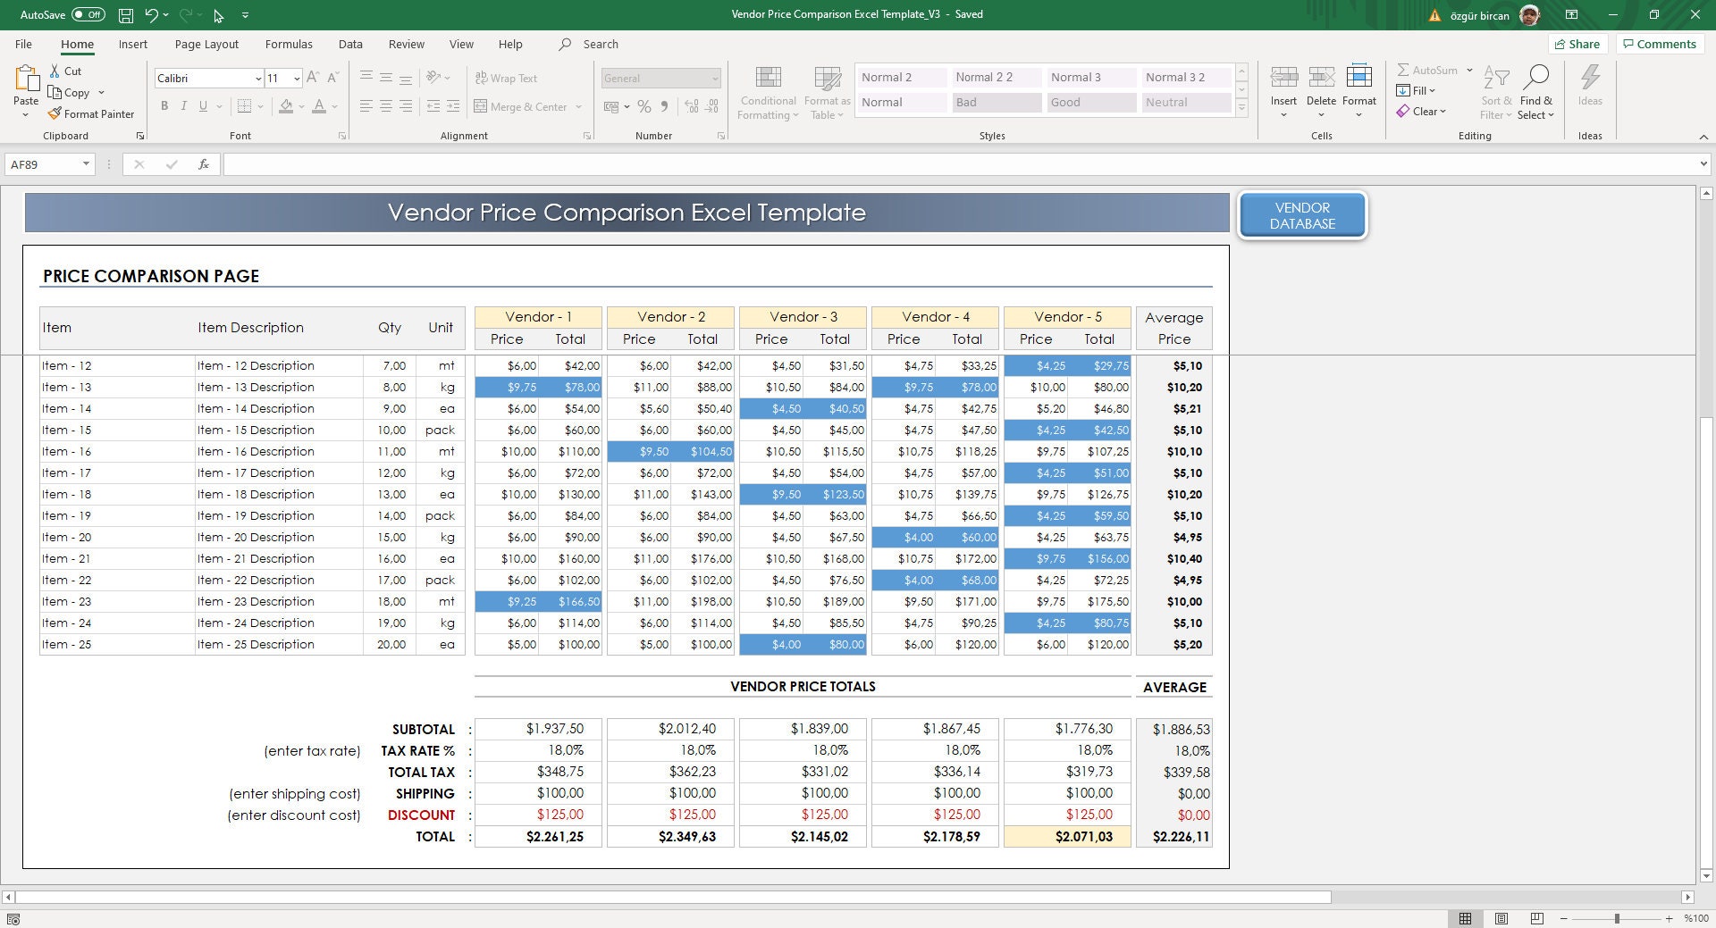
Task: Toggle Bold formatting
Action: pos(164,106)
